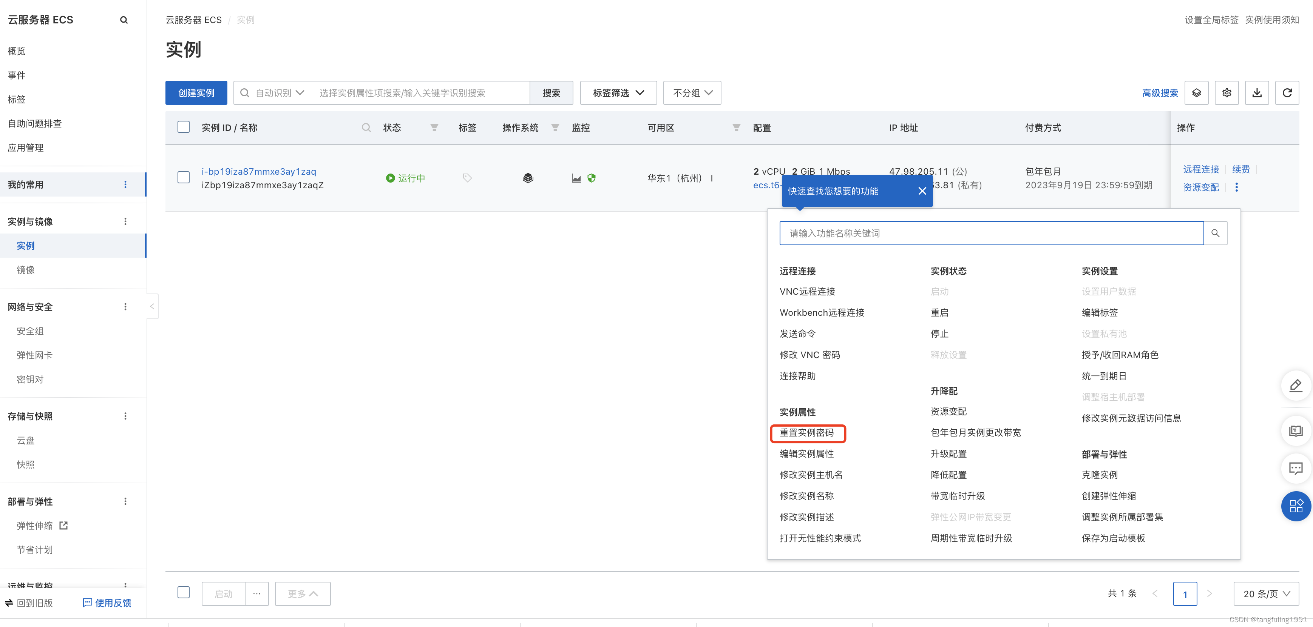The image size is (1313, 627).
Task: Select 编辑标签 under 实例设置
Action: [1100, 312]
